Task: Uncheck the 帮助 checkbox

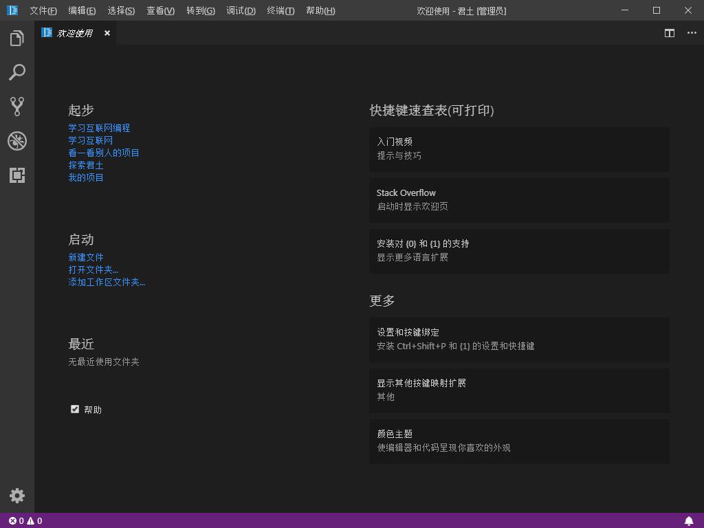Action: (x=75, y=409)
